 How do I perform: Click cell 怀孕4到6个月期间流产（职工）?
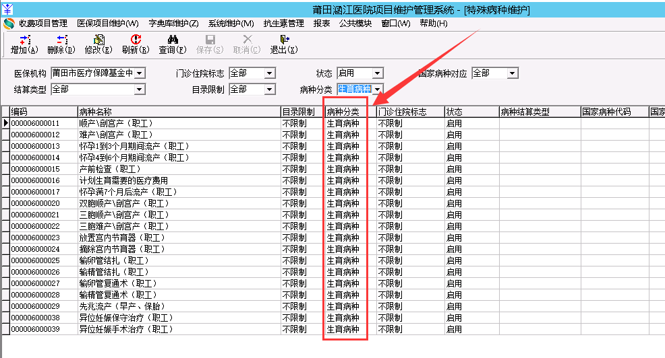[x=179, y=158]
